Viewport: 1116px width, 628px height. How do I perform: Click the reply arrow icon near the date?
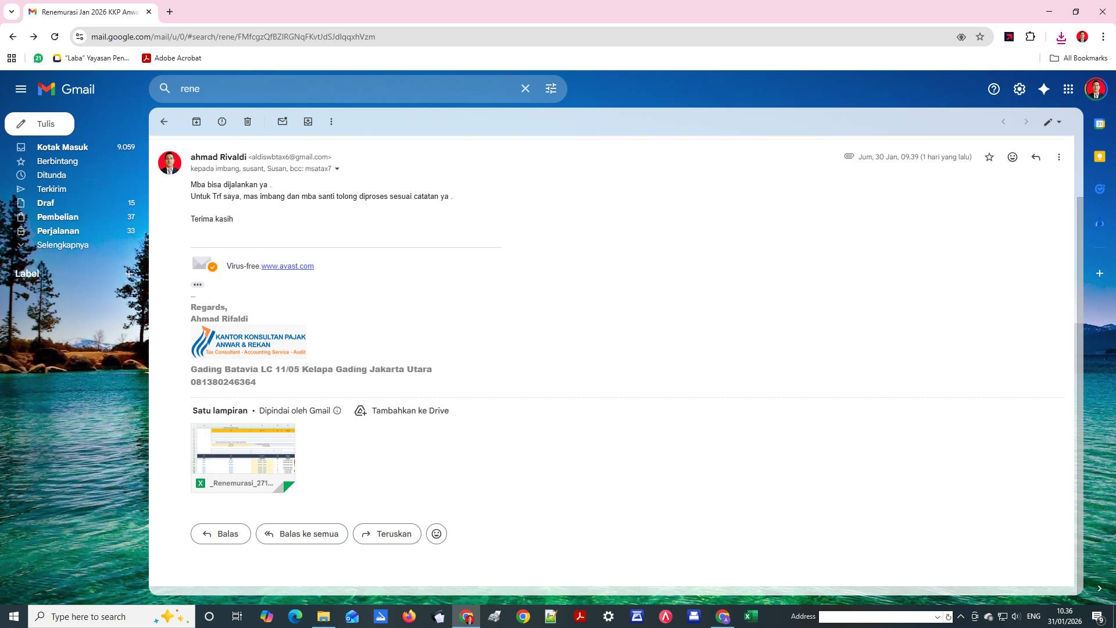(x=1036, y=157)
